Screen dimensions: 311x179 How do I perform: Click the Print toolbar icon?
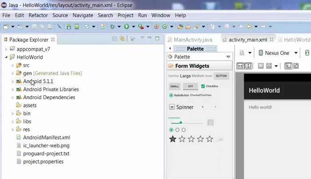pos(50,27)
